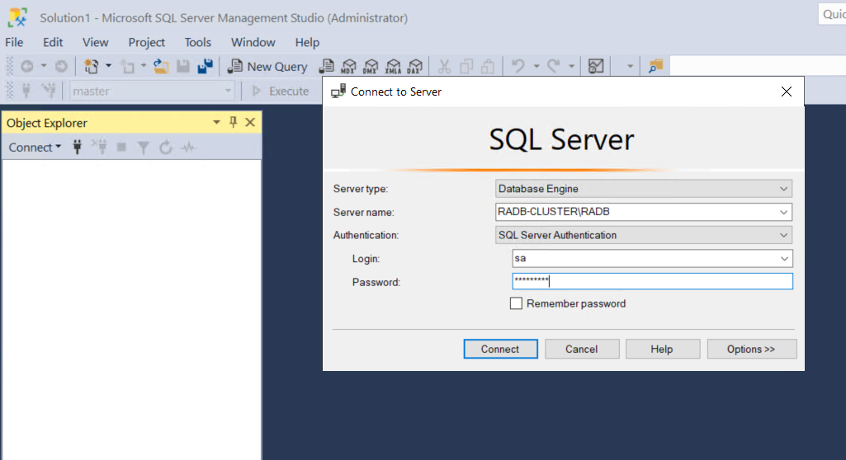Click the DMX query icon
Image resolution: width=846 pixels, height=460 pixels.
[x=371, y=66]
